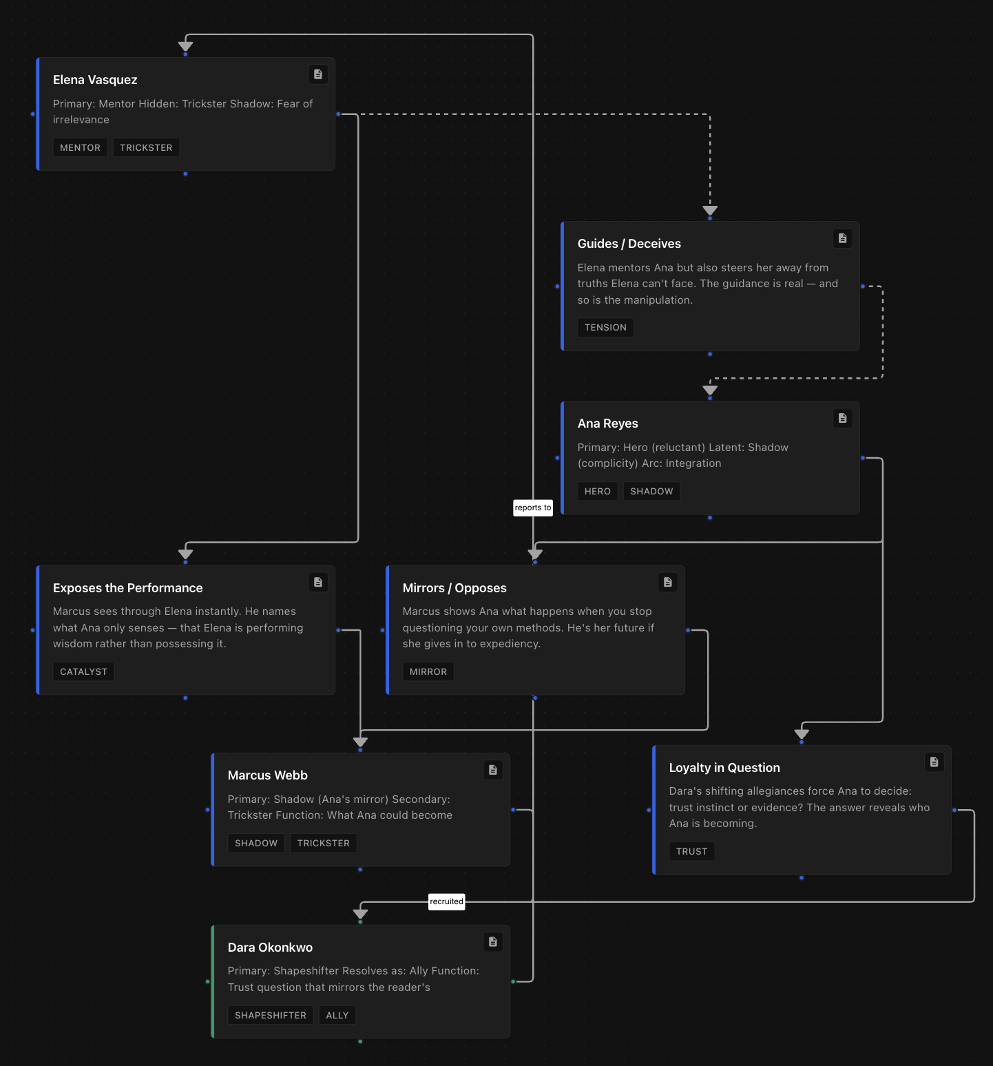This screenshot has width=993, height=1066.
Task: Toggle the MENTOR tag on Elena Vasquez
Action: (x=80, y=147)
